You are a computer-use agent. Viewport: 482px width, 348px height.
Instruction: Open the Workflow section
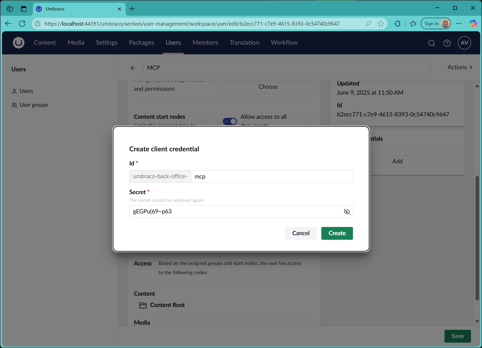coord(284,43)
